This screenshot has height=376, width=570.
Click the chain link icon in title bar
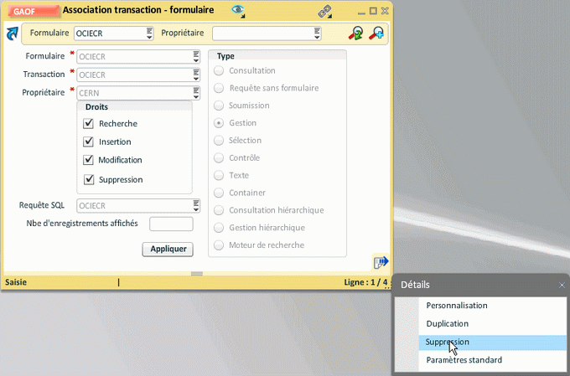[324, 11]
